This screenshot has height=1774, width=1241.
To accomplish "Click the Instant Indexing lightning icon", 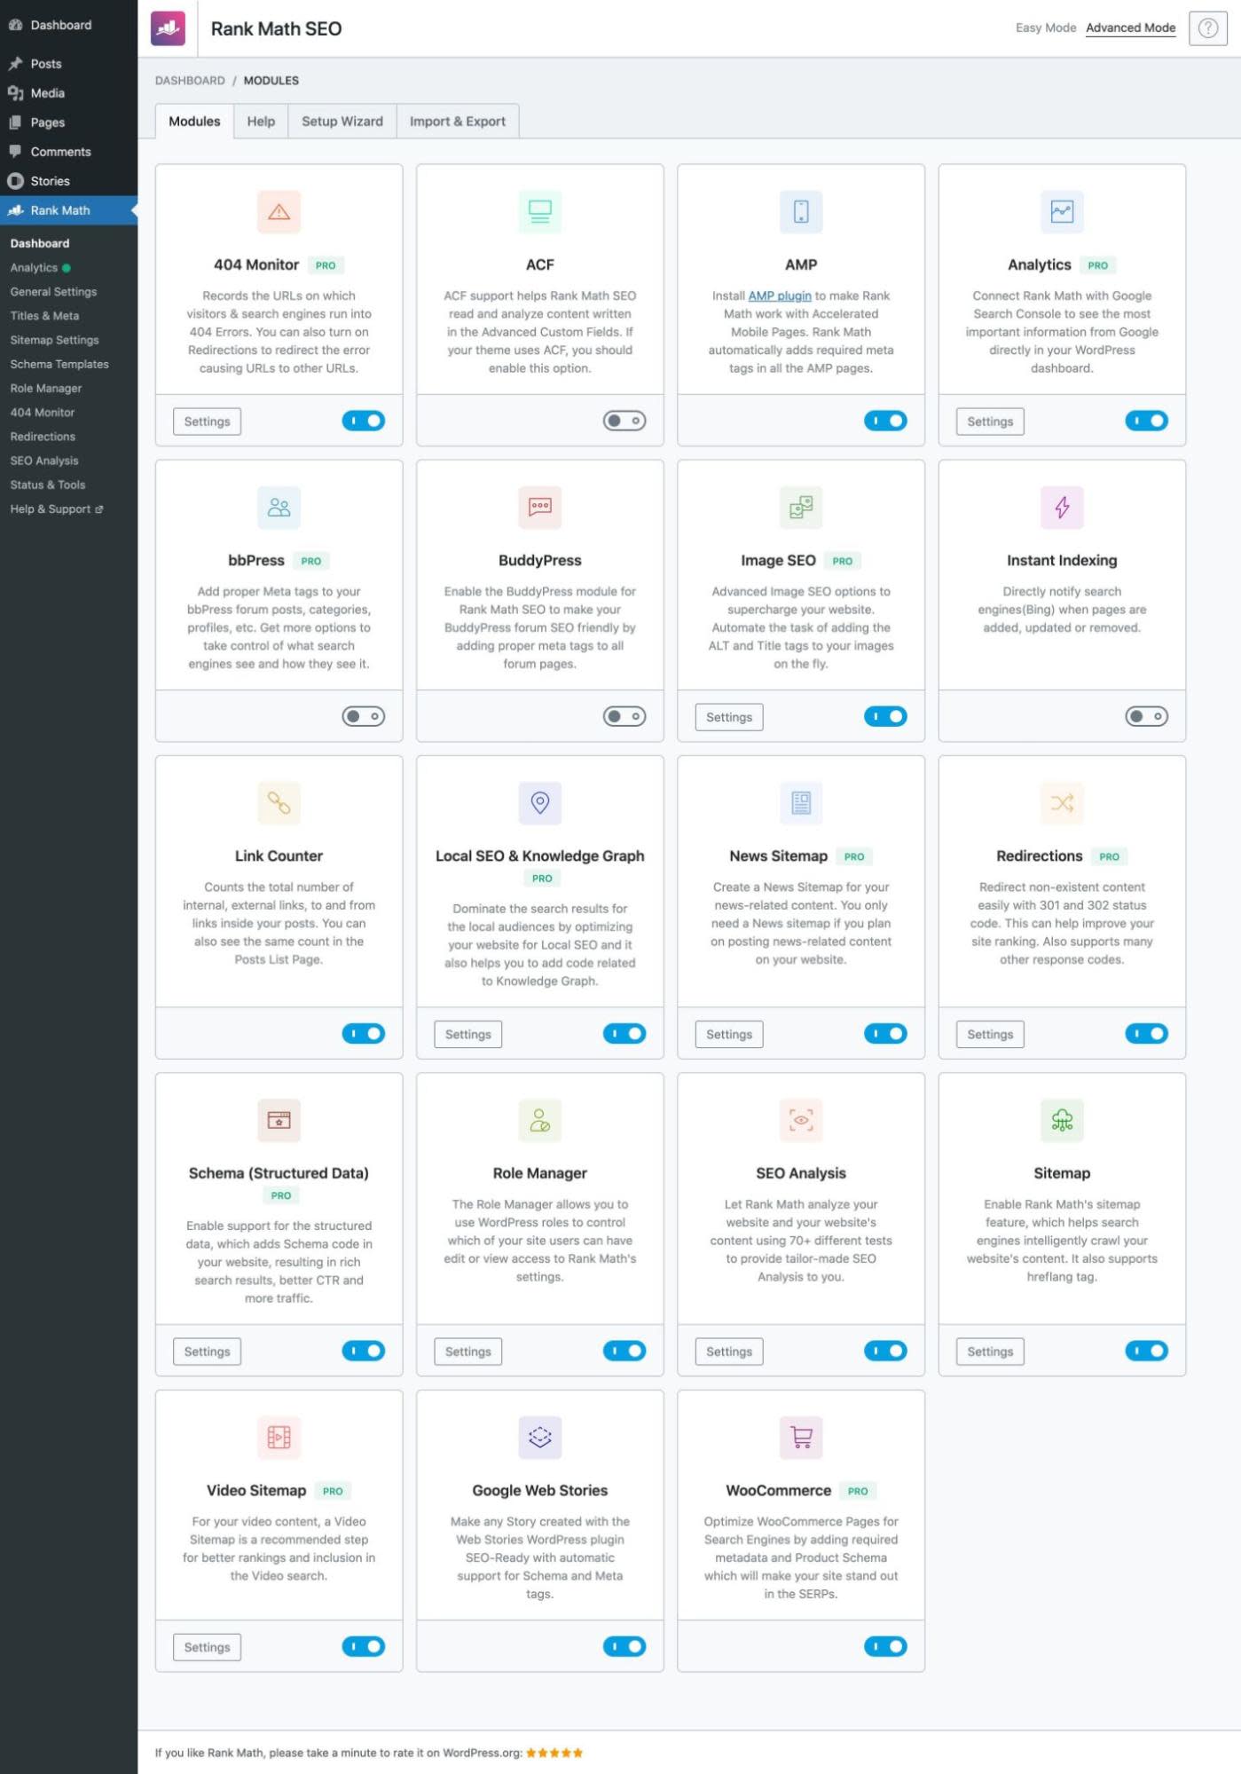I will click(1062, 507).
